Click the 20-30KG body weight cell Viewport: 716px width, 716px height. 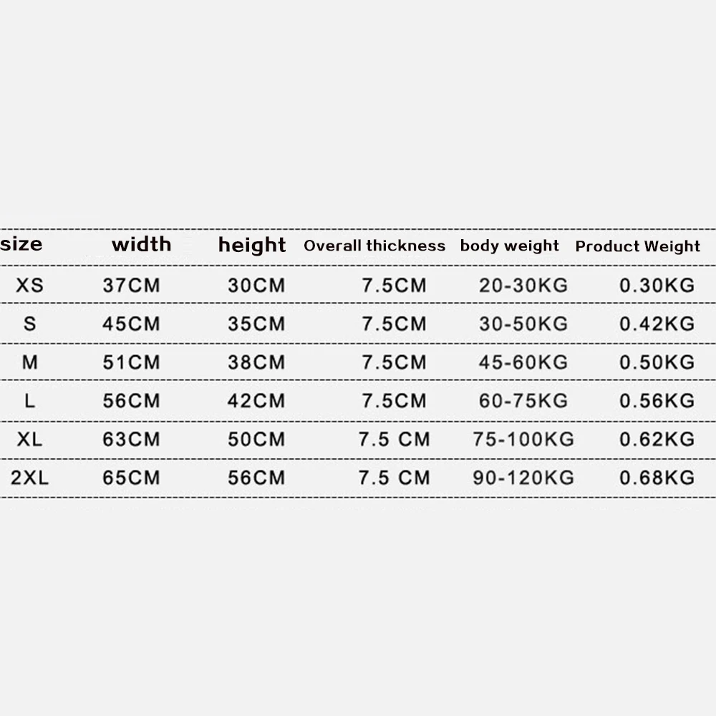point(523,286)
